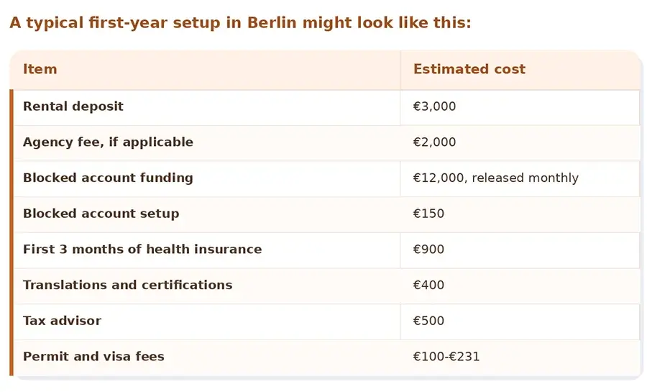Viewport: 647px width, 392px height.
Task: Select 'First 3 months of health insurance'
Action: click(142, 250)
